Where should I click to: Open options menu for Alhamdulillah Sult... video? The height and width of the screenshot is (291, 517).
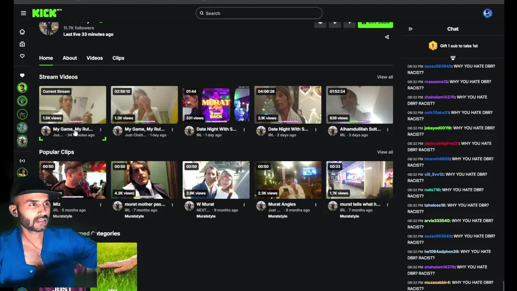click(x=387, y=130)
